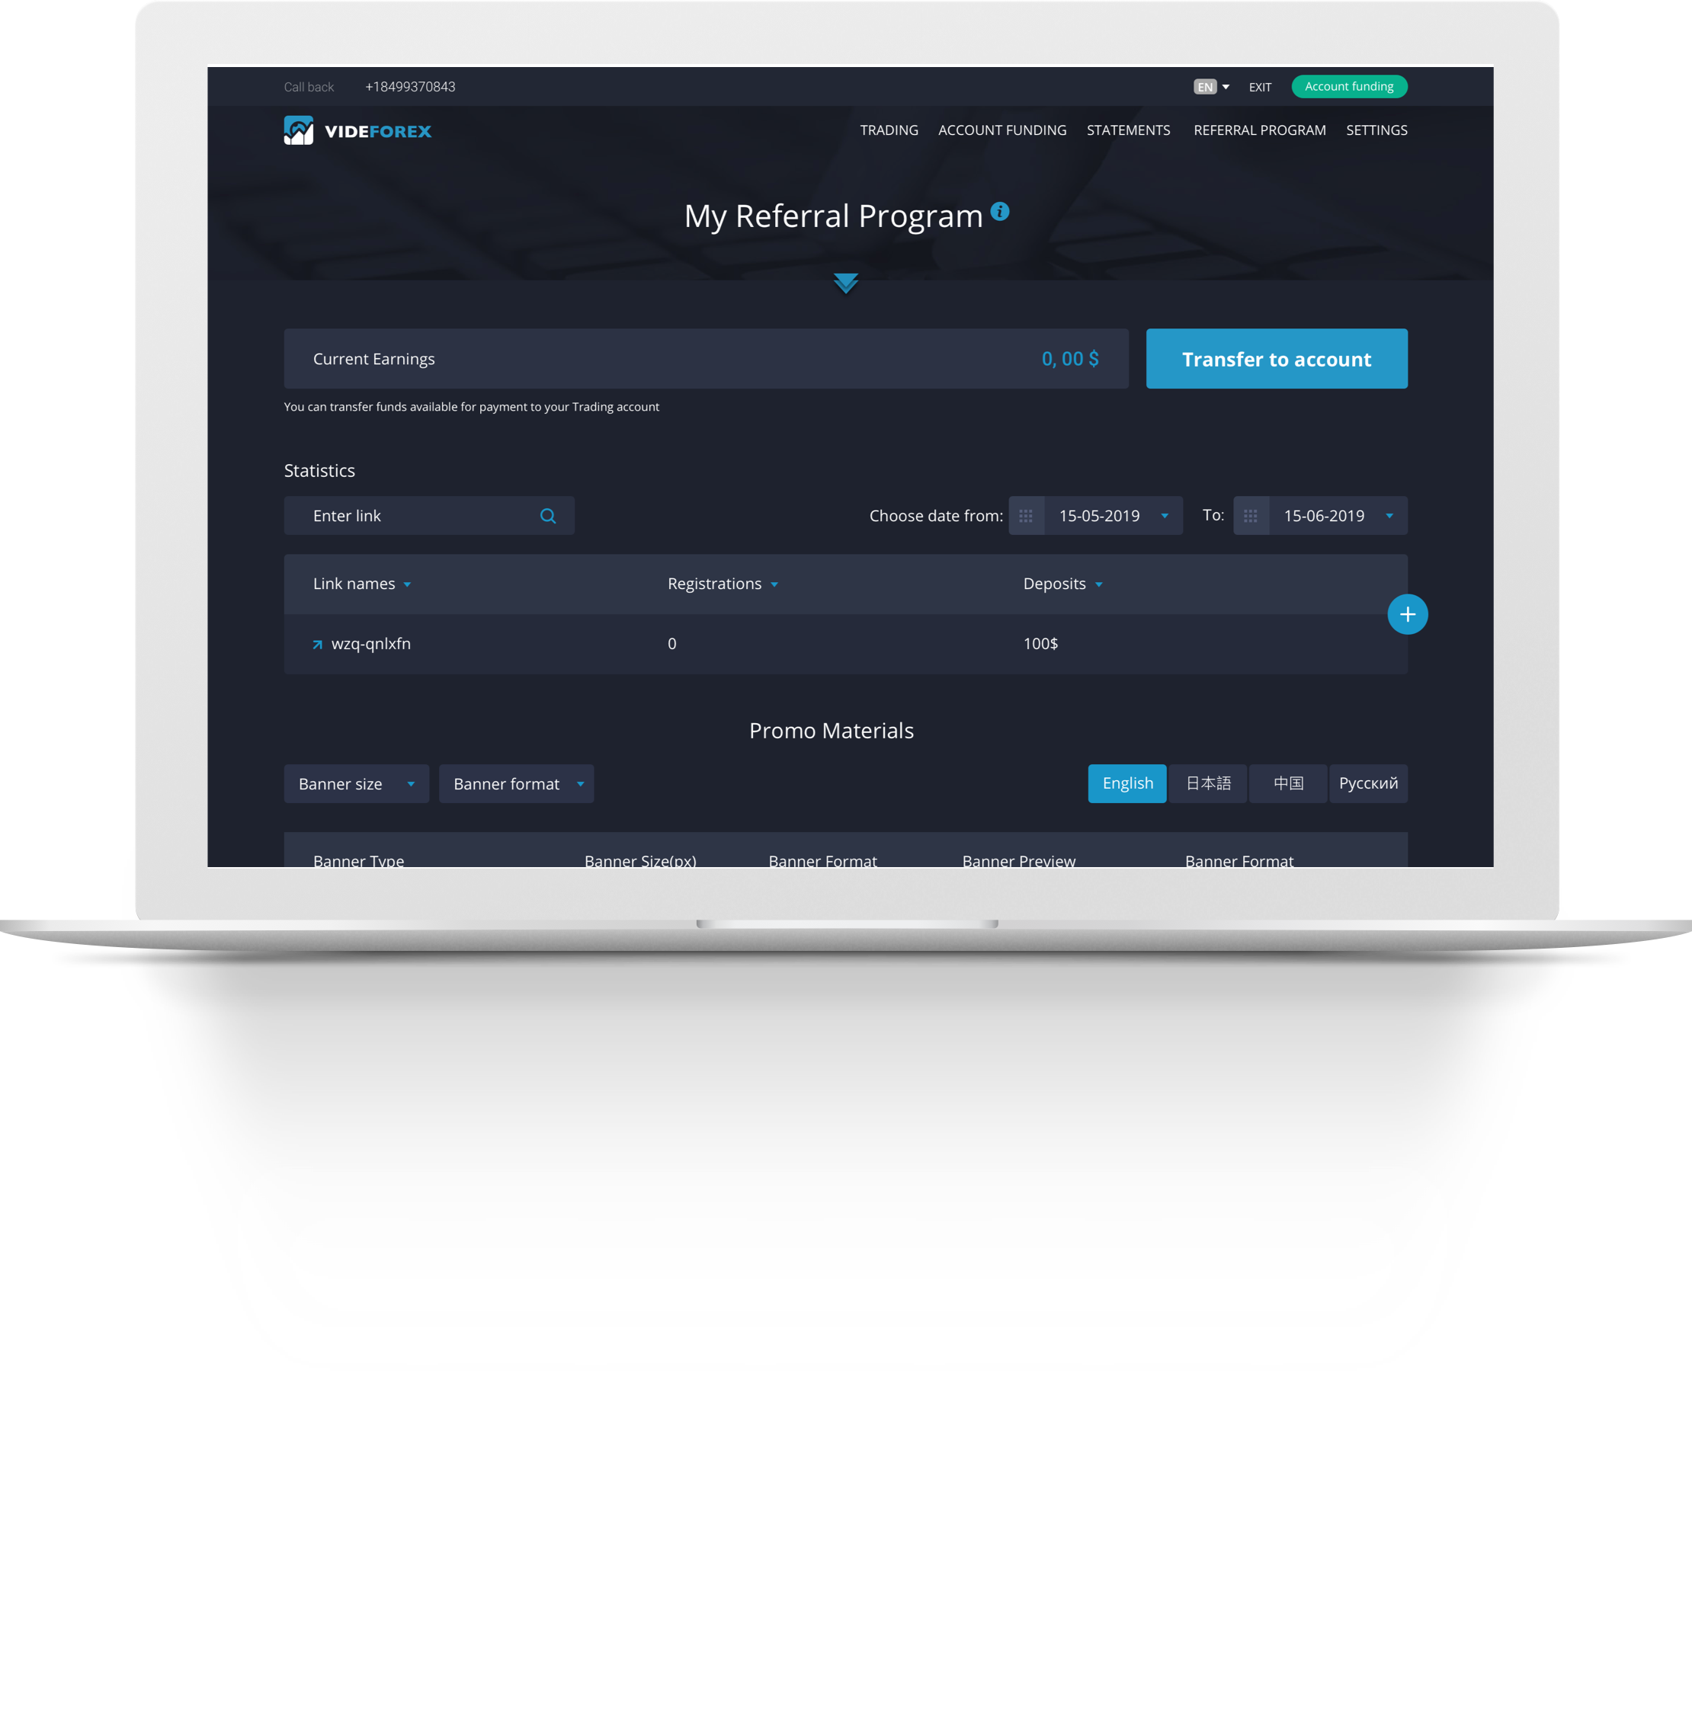This screenshot has width=1692, height=1722.
Task: Click the referral link arrow icon for wzq-qnlxfn
Action: click(315, 644)
